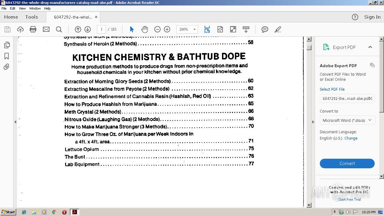Close the document tab

[x=96, y=17]
